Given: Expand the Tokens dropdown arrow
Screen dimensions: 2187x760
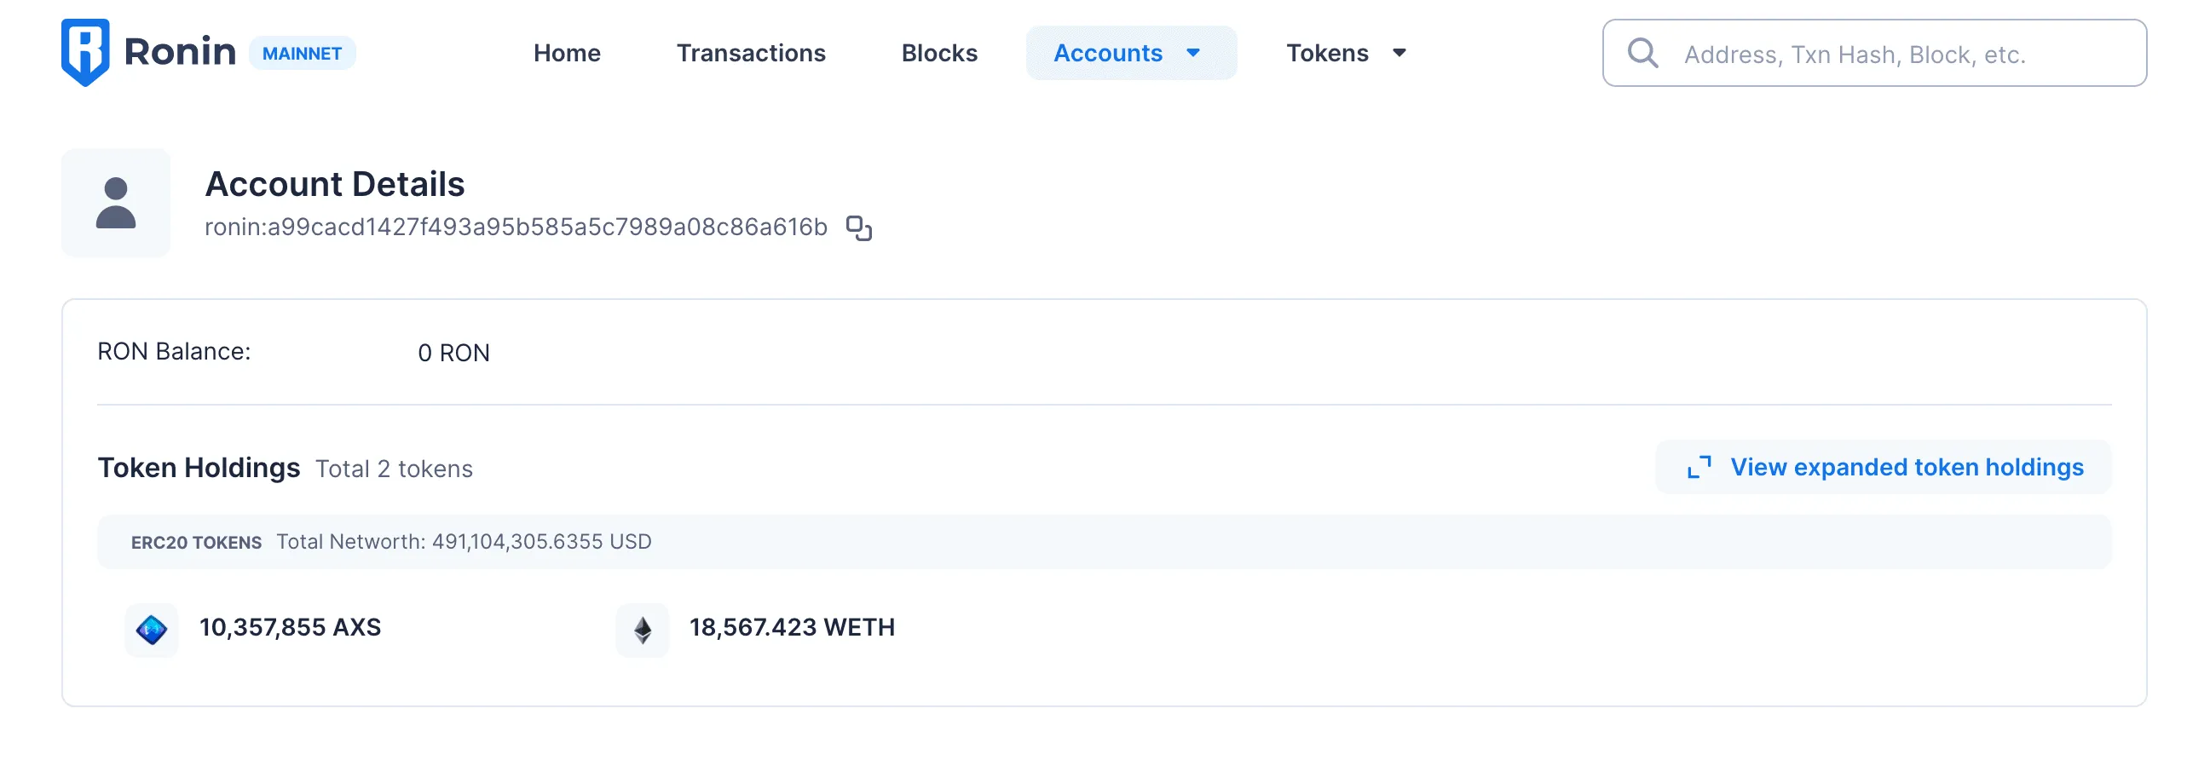Looking at the screenshot, I should (x=1399, y=53).
